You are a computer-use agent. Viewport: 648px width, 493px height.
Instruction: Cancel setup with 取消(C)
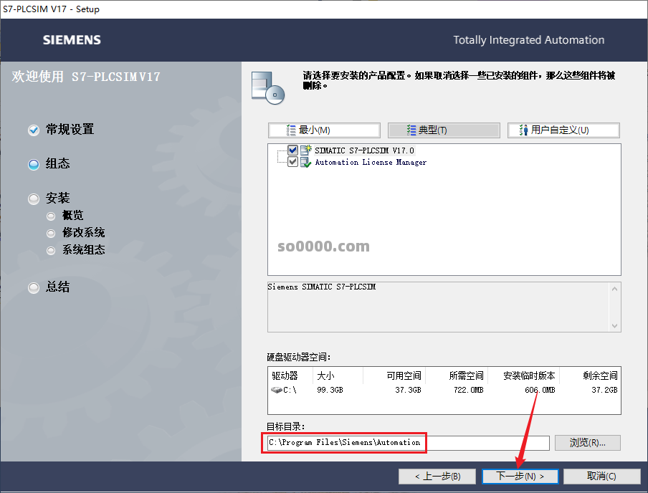tap(601, 477)
